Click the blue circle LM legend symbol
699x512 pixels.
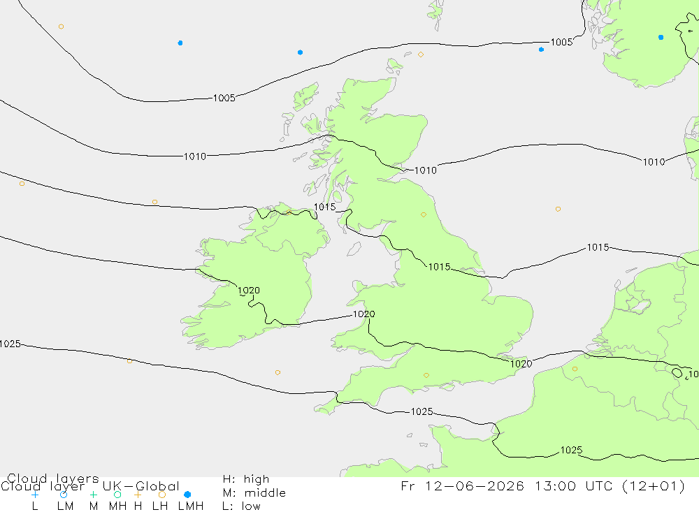tap(64, 495)
